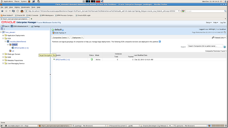Image resolution: width=228 pixels, height=128 pixels.
Task: Open the BPM Workspace bookmark
Action: tap(47, 15)
